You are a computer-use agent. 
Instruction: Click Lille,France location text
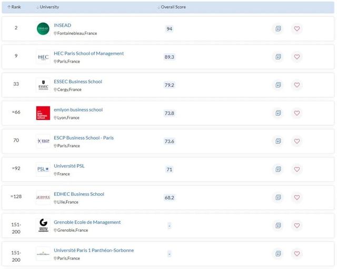coord(68,202)
